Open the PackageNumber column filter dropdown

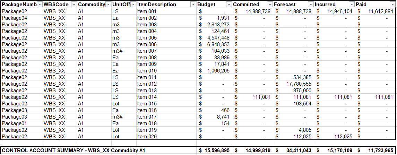coord(39,5)
